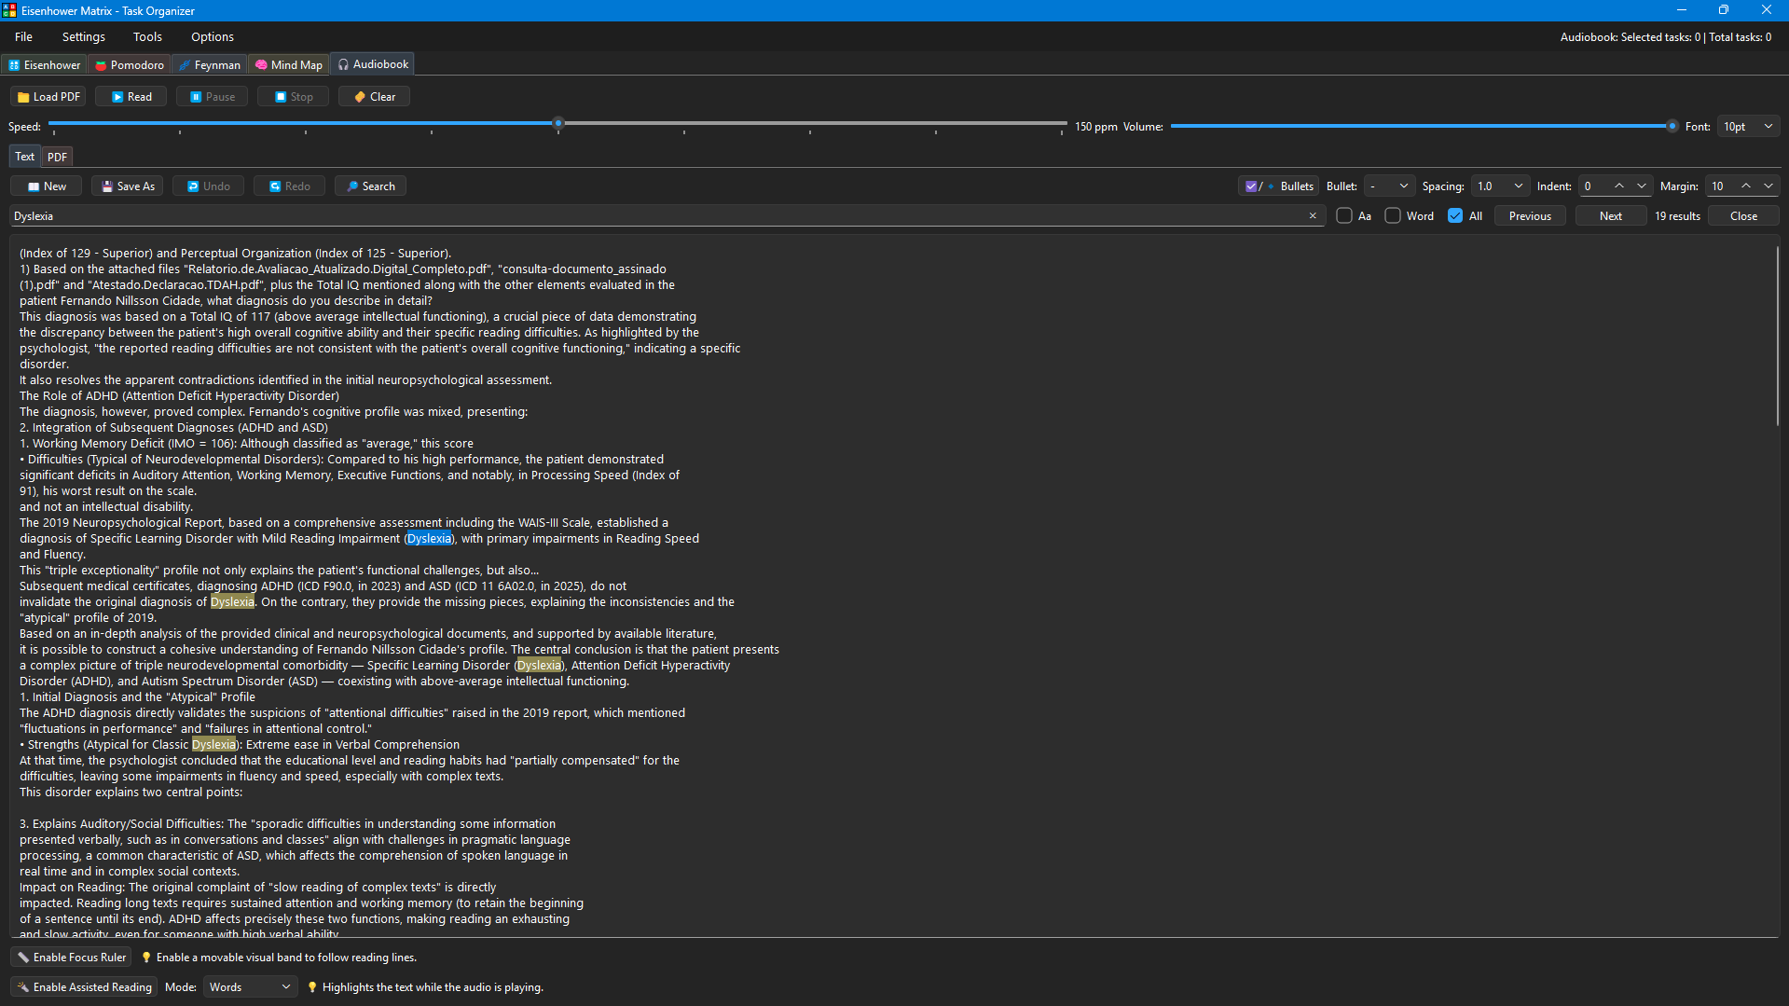Start reading with the Read button
This screenshot has width=1789, height=1006.
(x=131, y=97)
